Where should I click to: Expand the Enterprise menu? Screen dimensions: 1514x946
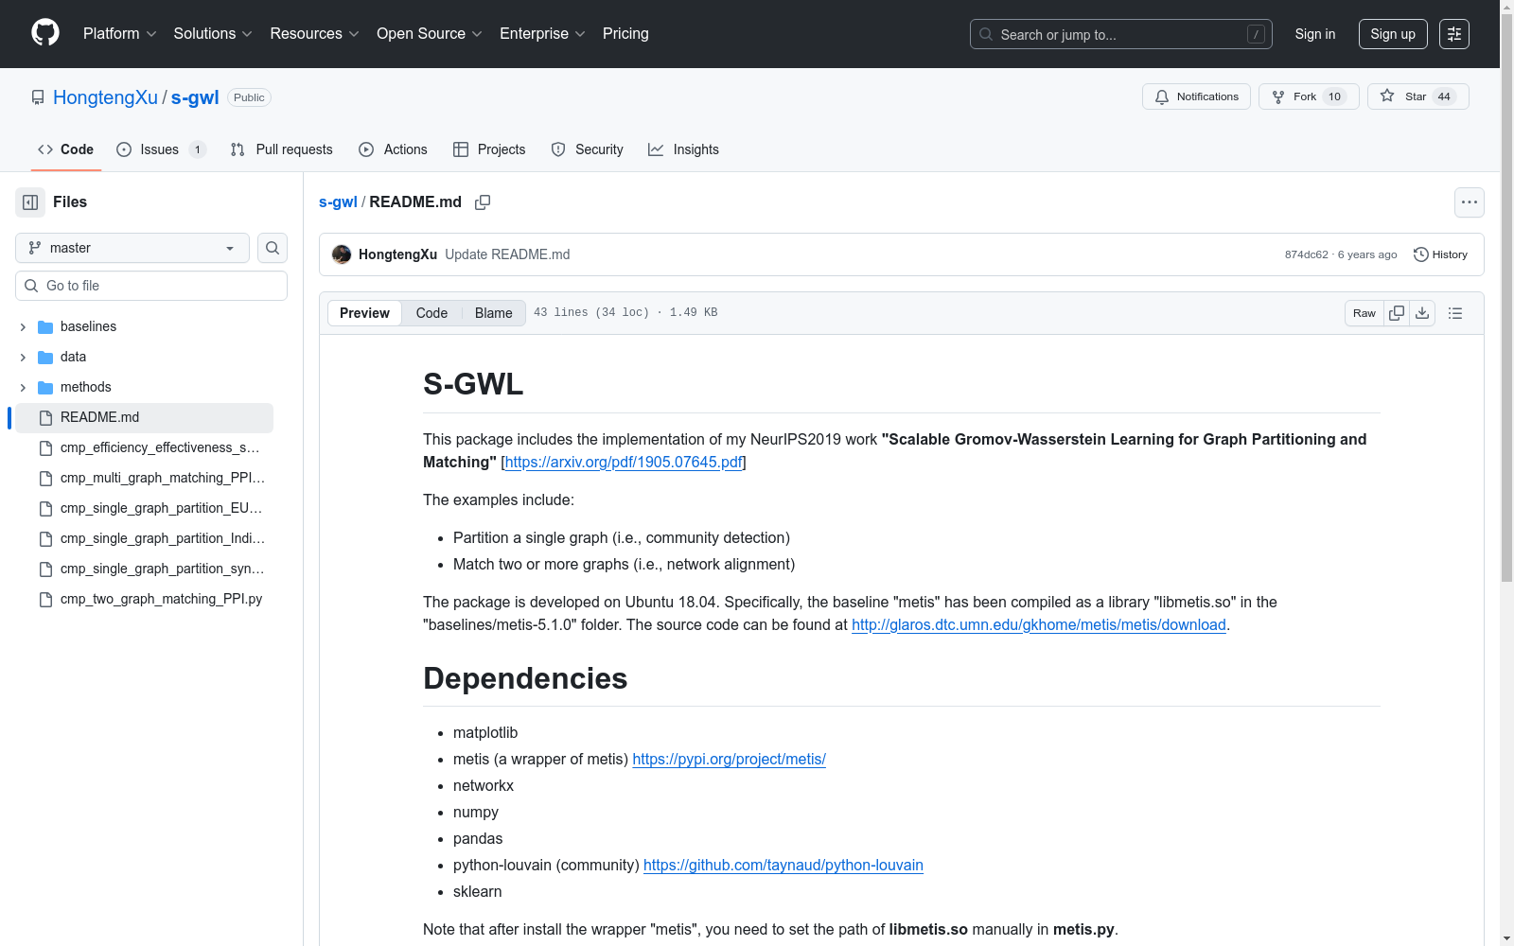pos(542,34)
